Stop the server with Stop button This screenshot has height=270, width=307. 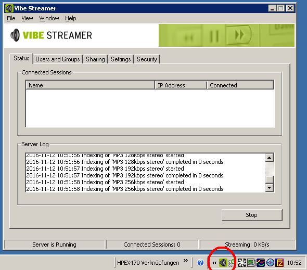pos(252,215)
